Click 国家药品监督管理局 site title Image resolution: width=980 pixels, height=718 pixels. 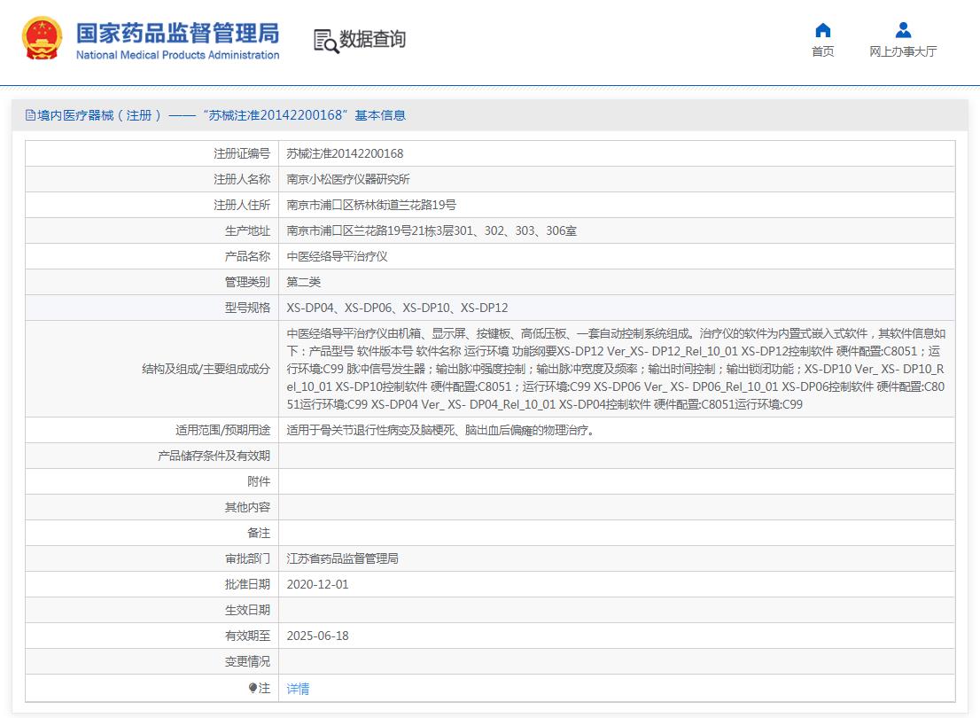[177, 33]
